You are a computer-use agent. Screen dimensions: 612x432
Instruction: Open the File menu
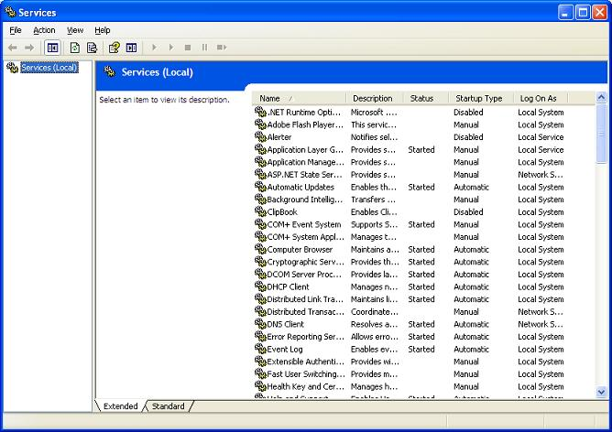click(x=16, y=30)
